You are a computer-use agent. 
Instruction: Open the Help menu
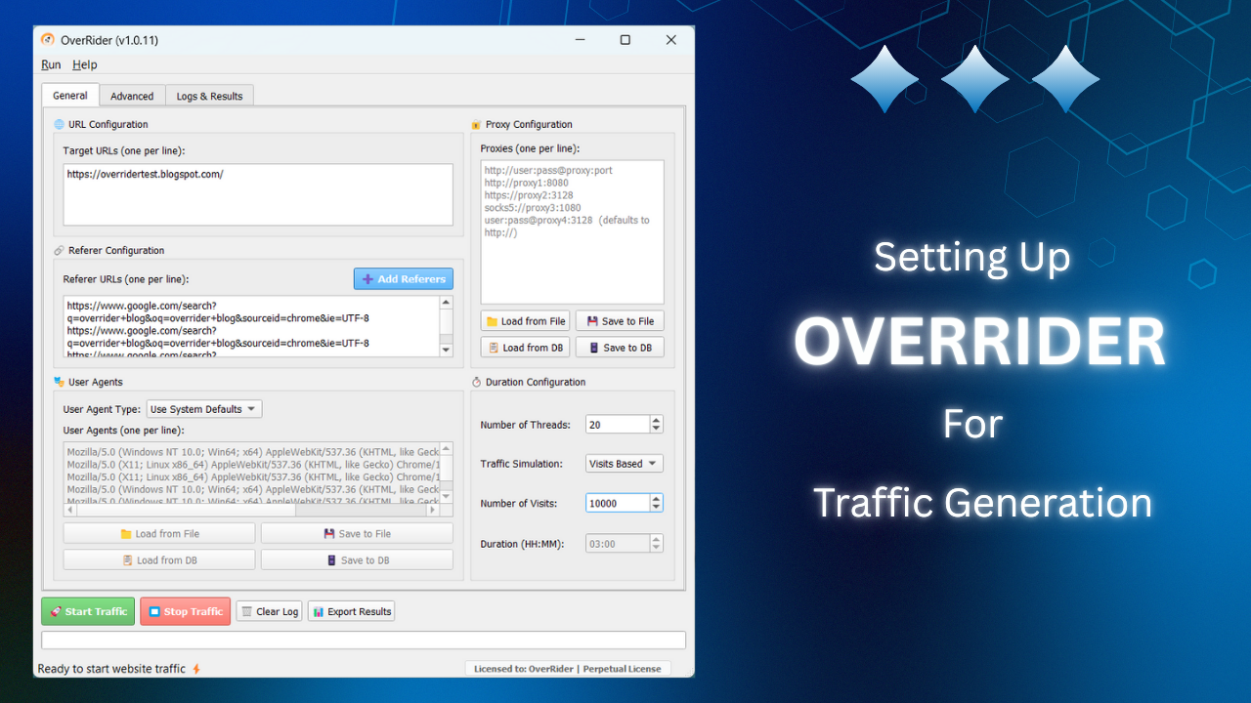(x=85, y=64)
